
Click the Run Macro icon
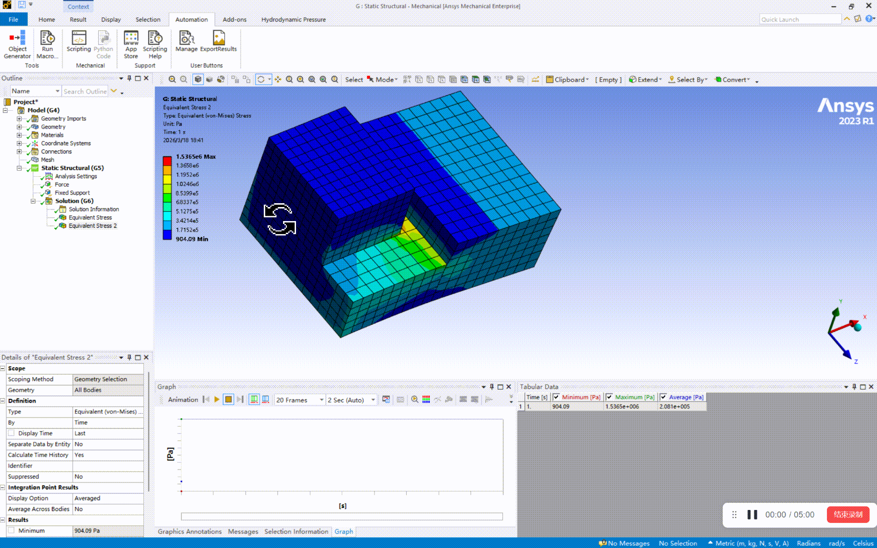(47, 44)
